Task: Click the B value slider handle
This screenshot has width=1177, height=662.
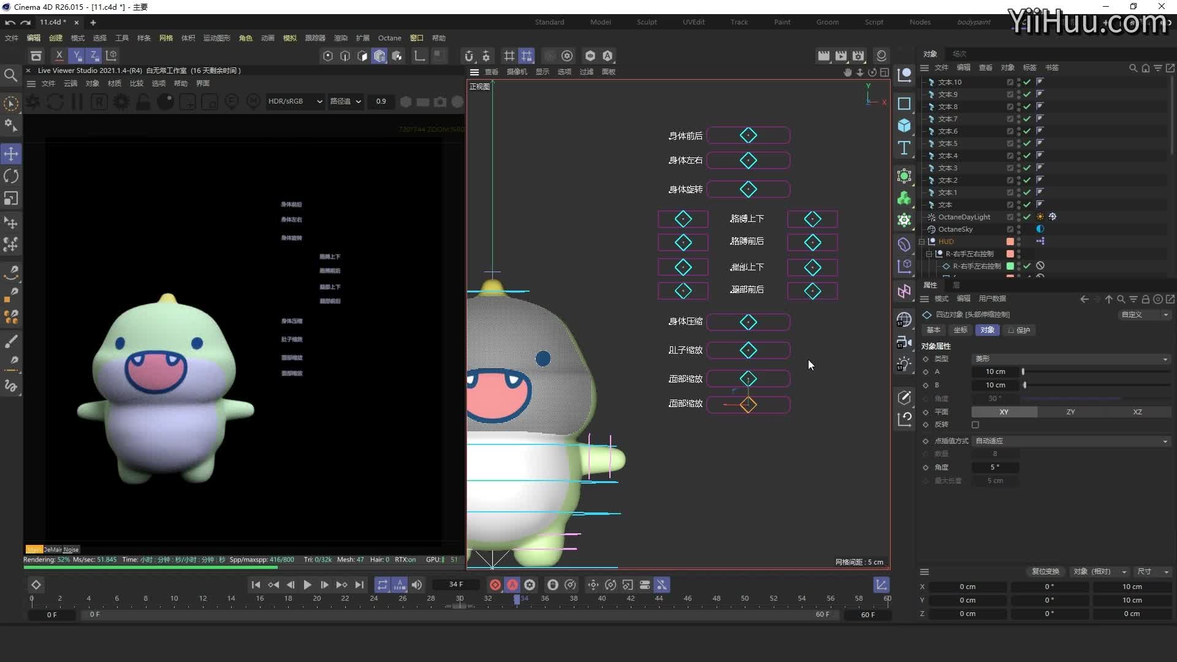Action: point(1025,385)
